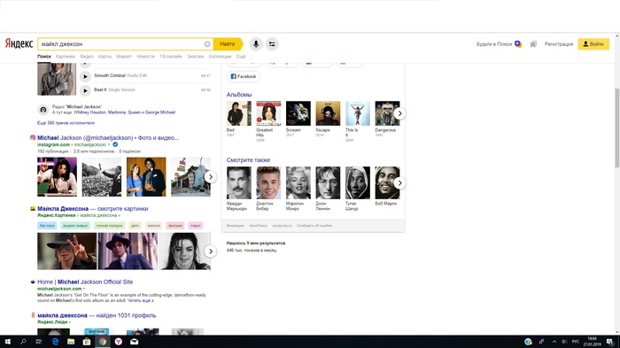Open Джон Леннон related person photo
Image resolution: width=620 pixels, height=348 pixels.
coord(328,182)
